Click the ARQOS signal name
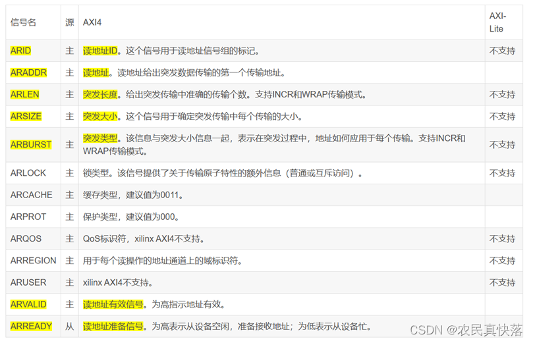533x343 pixels. [26, 239]
